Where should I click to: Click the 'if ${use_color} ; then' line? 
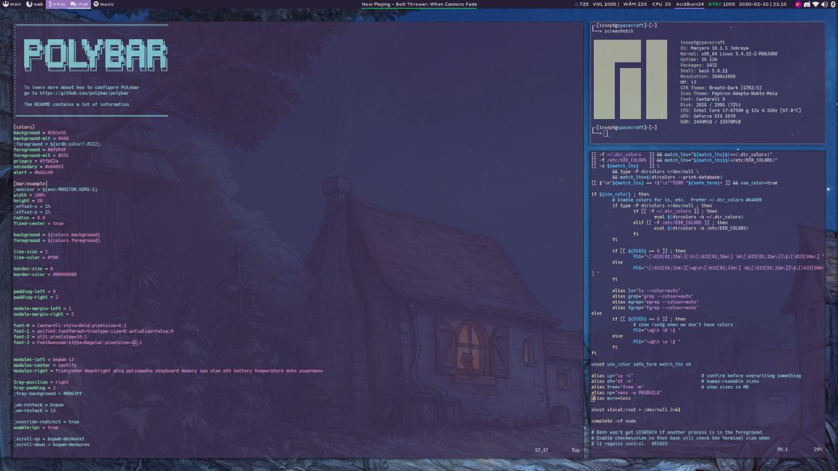(620, 194)
